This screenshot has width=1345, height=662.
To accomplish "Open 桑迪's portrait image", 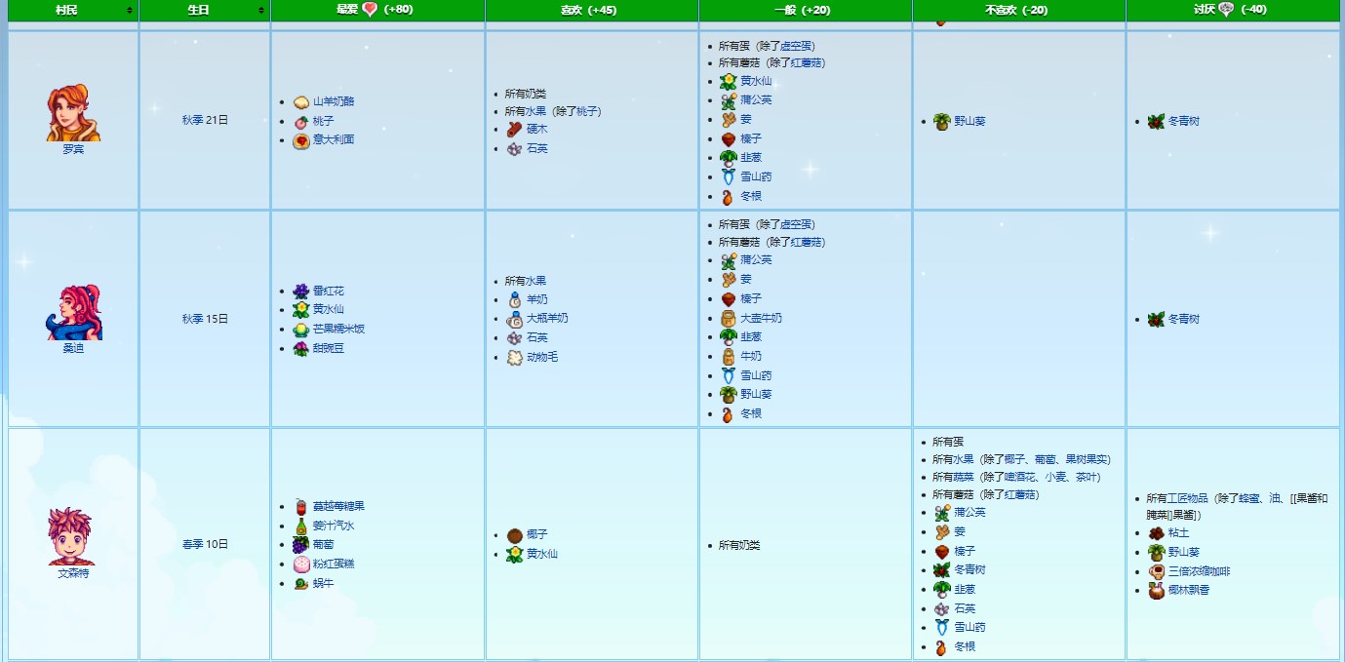I will pyautogui.click(x=73, y=312).
